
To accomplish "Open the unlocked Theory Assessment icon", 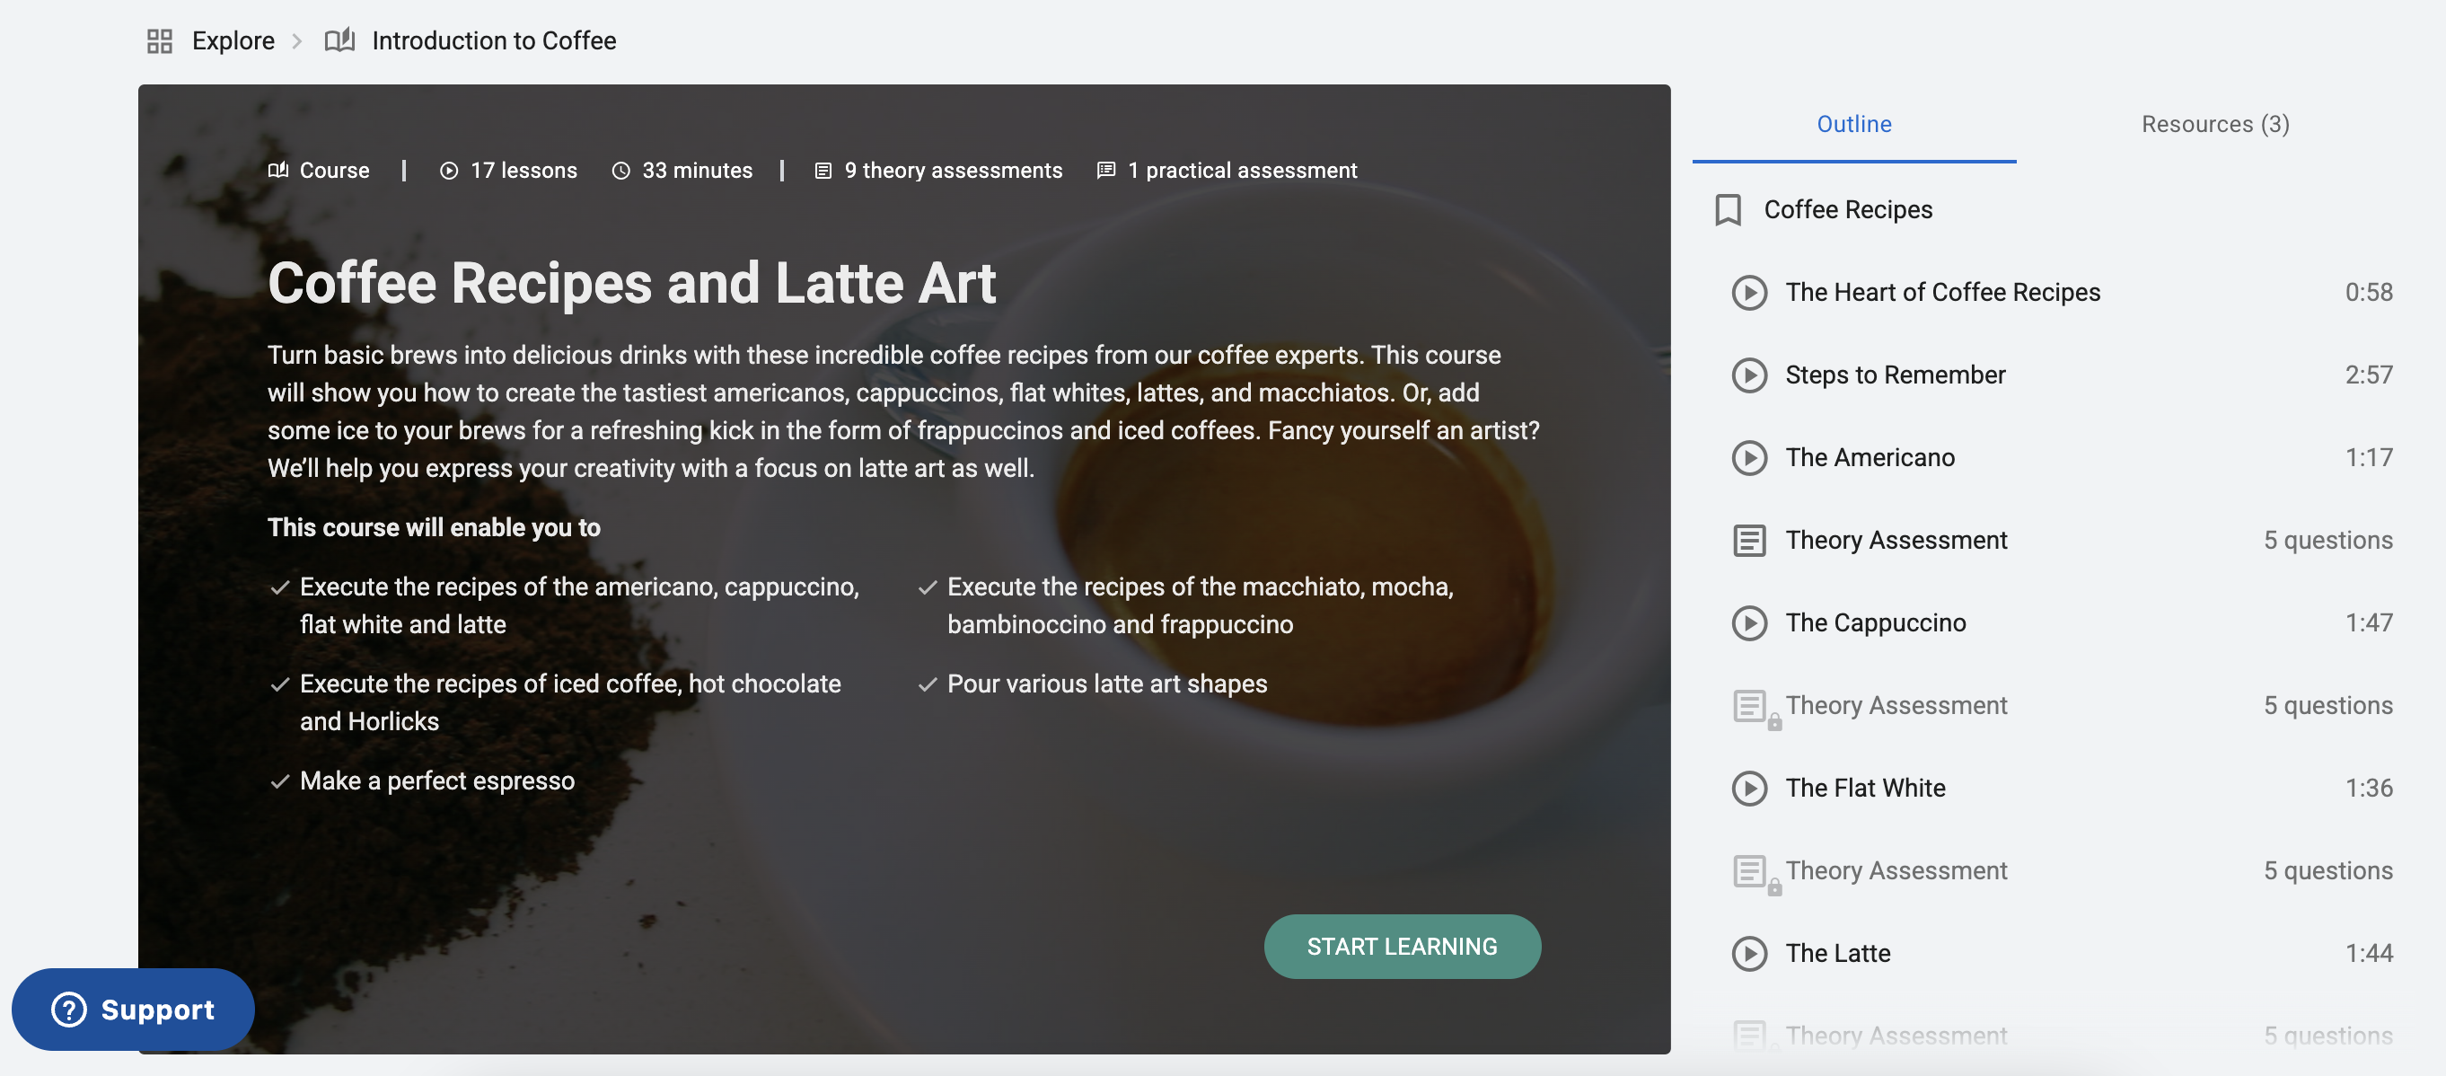I will coord(1749,541).
